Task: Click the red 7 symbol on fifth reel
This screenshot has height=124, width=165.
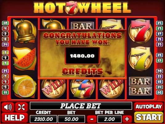Action: tap(141, 31)
